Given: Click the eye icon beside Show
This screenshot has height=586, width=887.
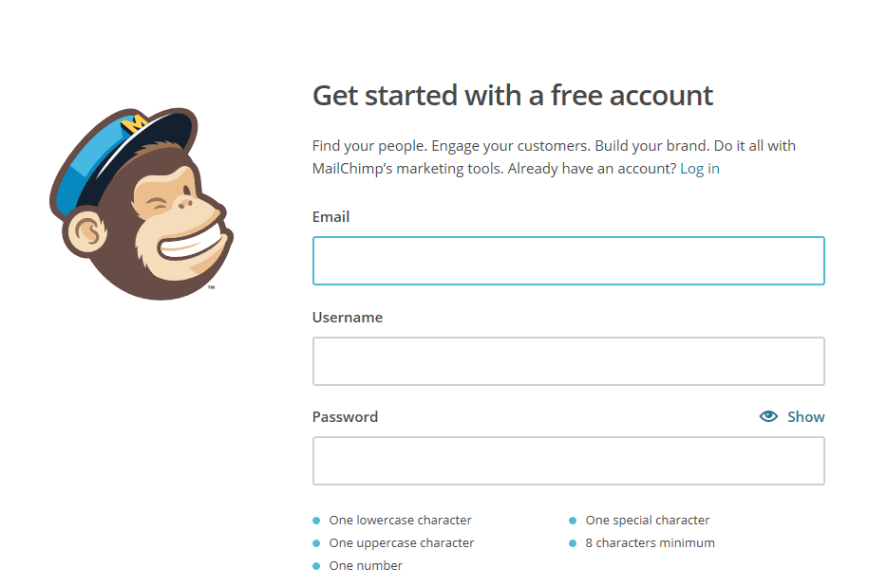Looking at the screenshot, I should 768,416.
